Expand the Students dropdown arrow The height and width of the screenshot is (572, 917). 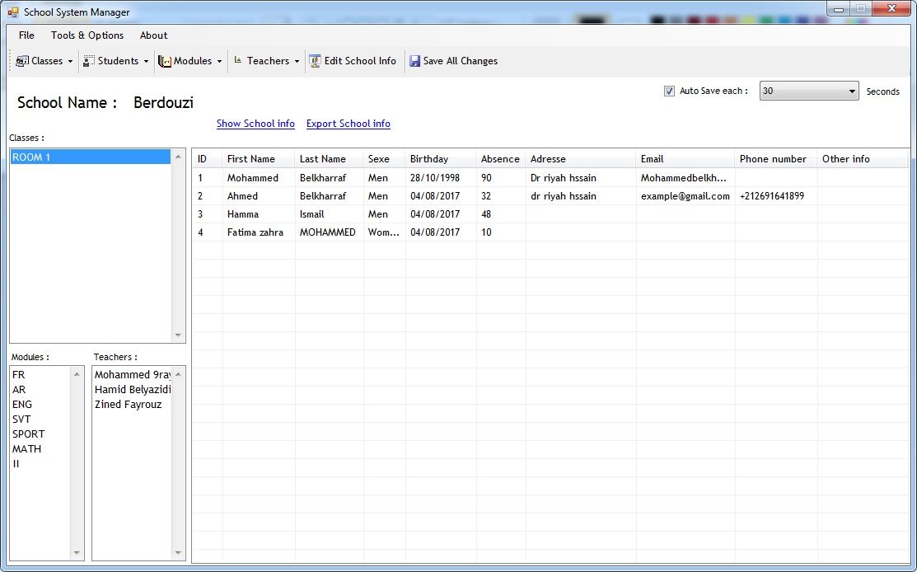[146, 62]
